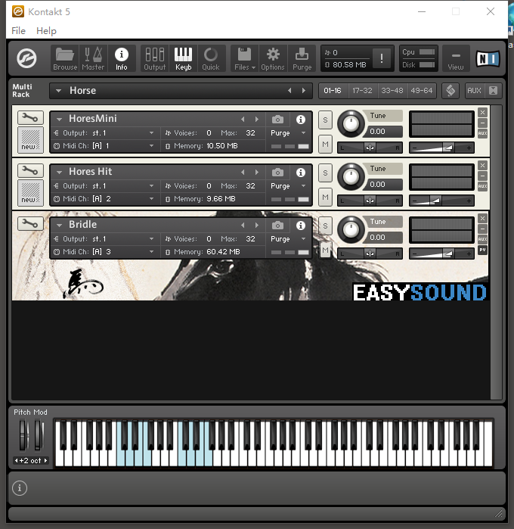Mute the Hores Hit instrument
The image size is (514, 529).
pos(325,198)
